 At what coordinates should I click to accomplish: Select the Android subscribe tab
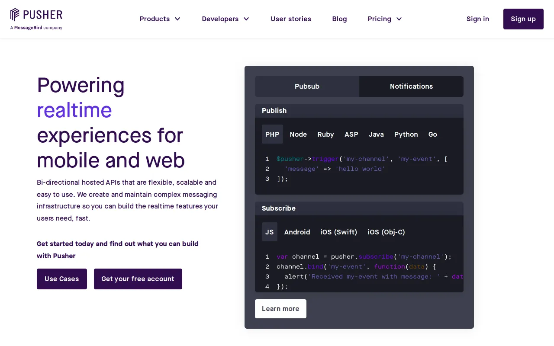[297, 232]
